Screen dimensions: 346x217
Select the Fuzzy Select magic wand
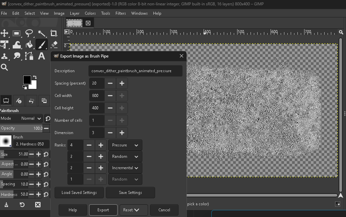42,33
